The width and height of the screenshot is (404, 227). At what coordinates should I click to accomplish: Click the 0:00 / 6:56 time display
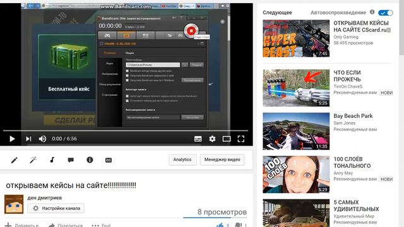64,139
